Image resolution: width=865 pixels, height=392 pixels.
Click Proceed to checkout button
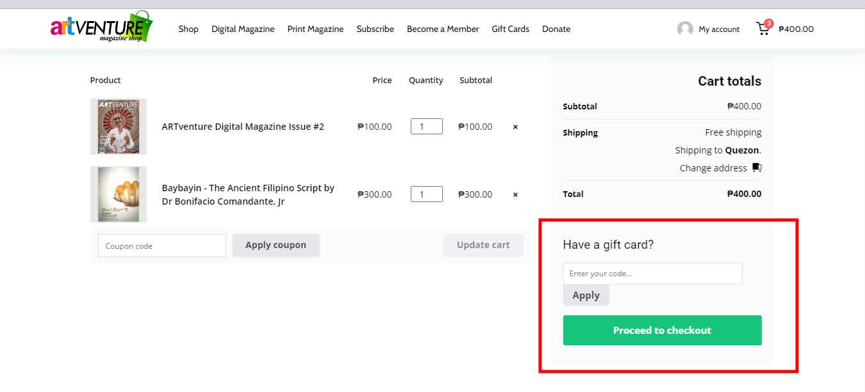pos(662,330)
